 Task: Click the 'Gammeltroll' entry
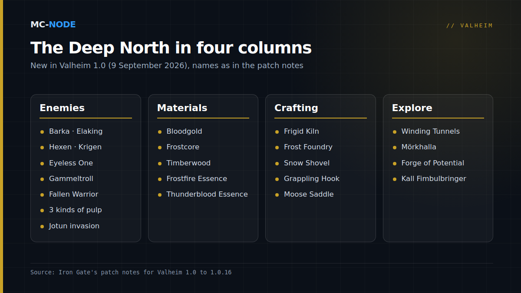click(x=71, y=178)
